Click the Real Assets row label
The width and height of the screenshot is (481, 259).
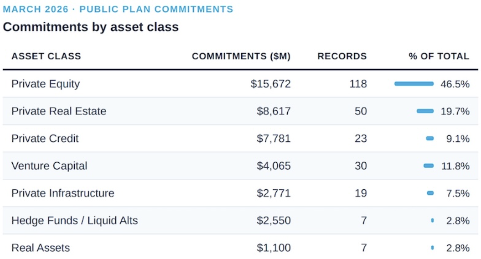[41, 248]
